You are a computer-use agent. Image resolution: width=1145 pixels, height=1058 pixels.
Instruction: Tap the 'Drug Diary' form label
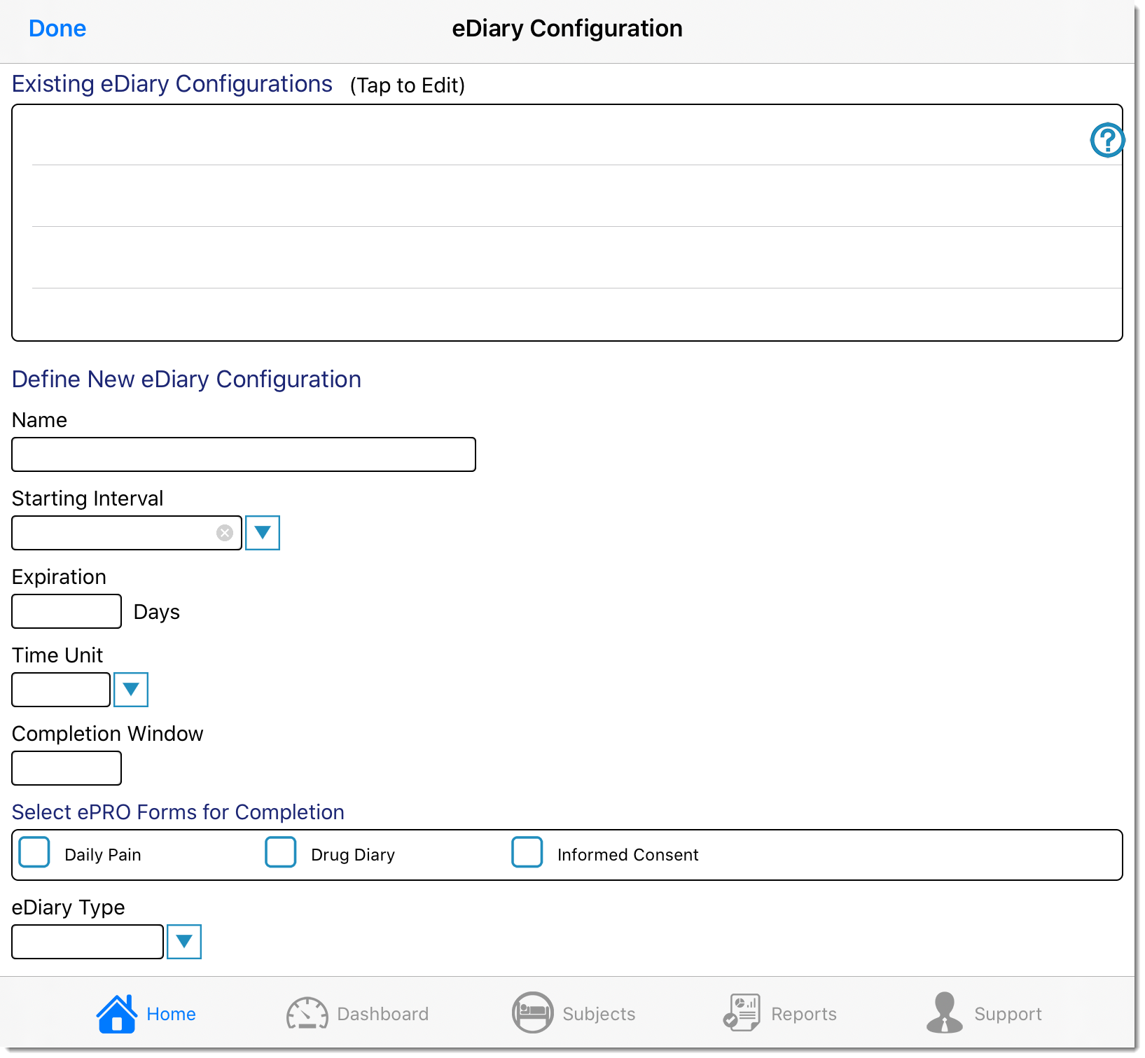pos(353,855)
